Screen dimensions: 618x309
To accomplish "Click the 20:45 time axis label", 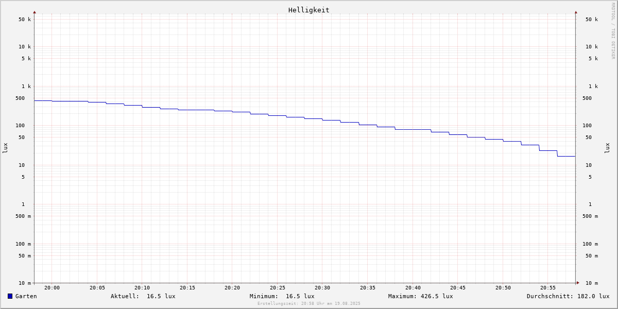I will 458,287.
